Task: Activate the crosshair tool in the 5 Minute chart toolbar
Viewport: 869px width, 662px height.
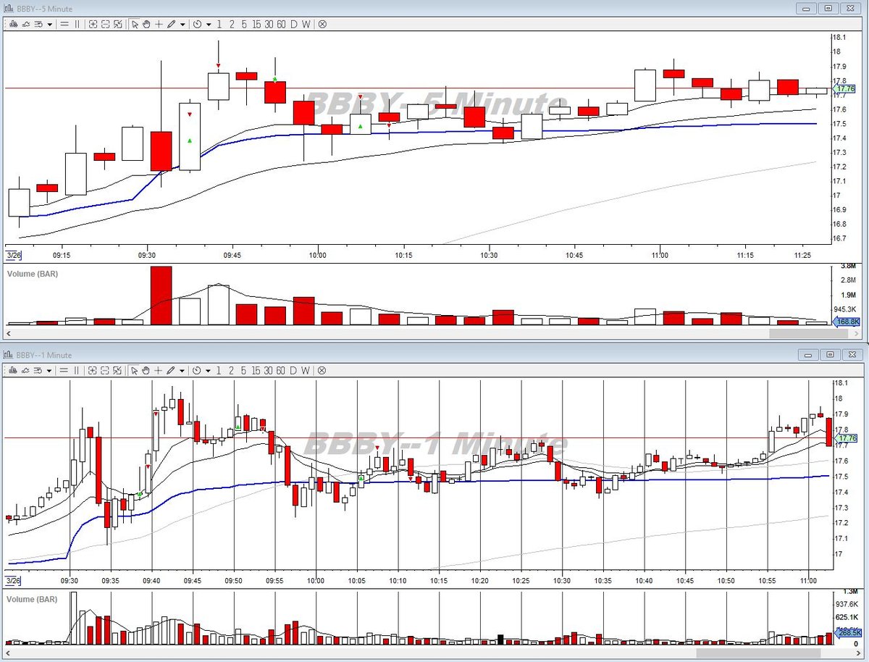Action: tap(159, 24)
